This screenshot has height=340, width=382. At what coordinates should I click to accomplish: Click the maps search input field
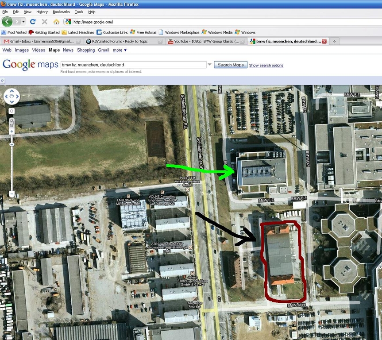coord(133,65)
